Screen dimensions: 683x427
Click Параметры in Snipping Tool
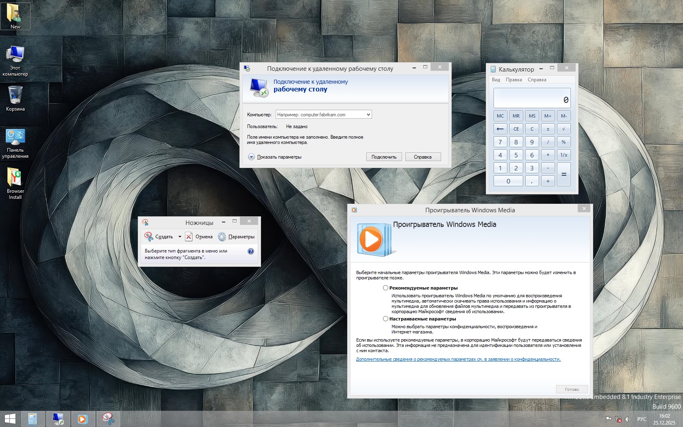(236, 237)
